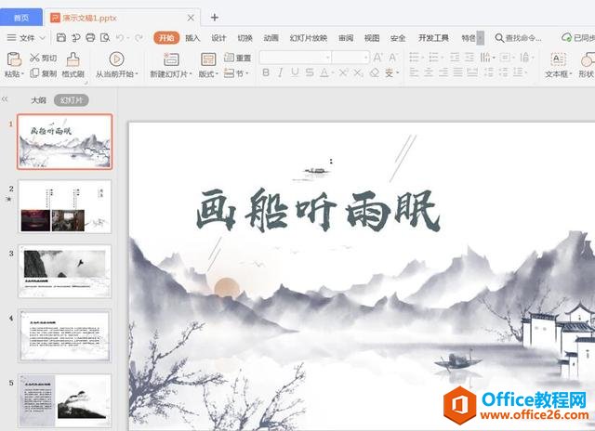Select slide 2 thumbnail

pyautogui.click(x=65, y=206)
